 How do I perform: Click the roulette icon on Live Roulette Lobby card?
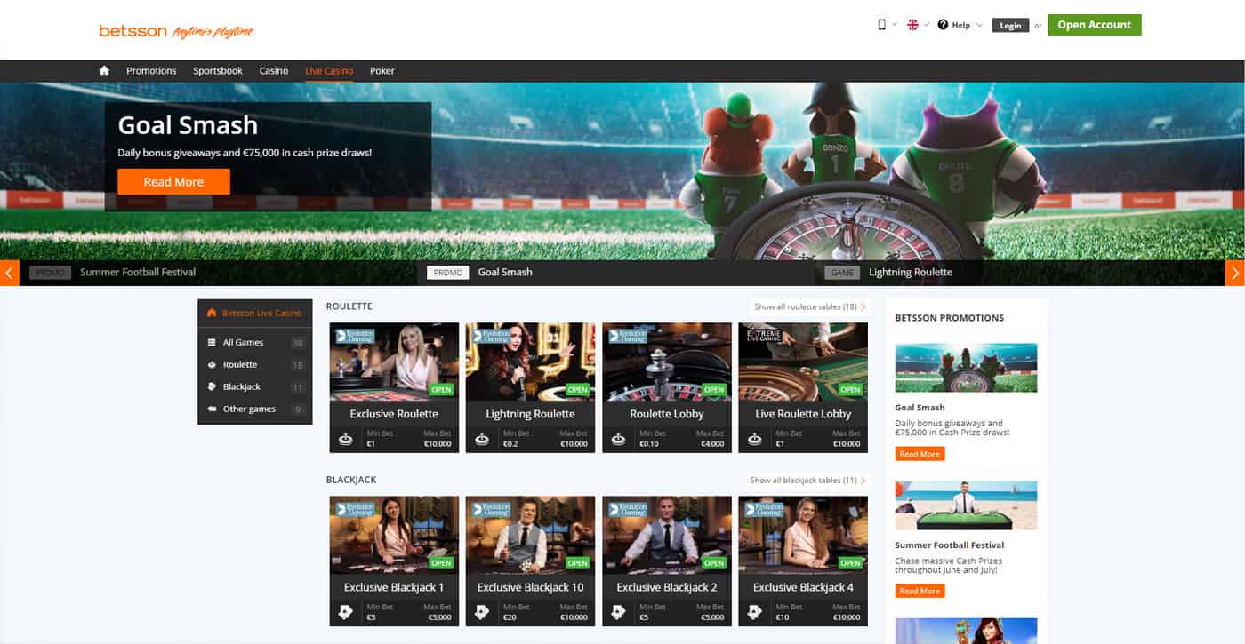coord(755,439)
